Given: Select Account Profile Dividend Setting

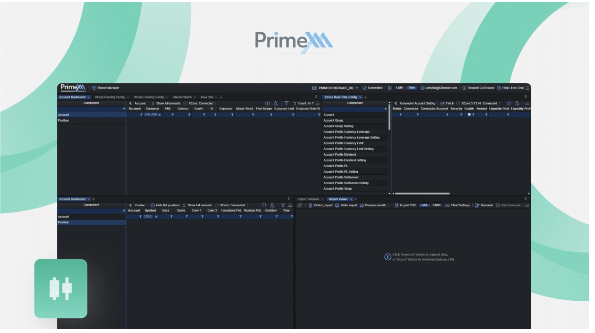Looking at the screenshot, I should click(355, 160).
